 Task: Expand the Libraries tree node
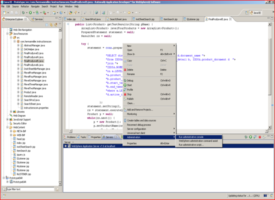(x=11, y=112)
